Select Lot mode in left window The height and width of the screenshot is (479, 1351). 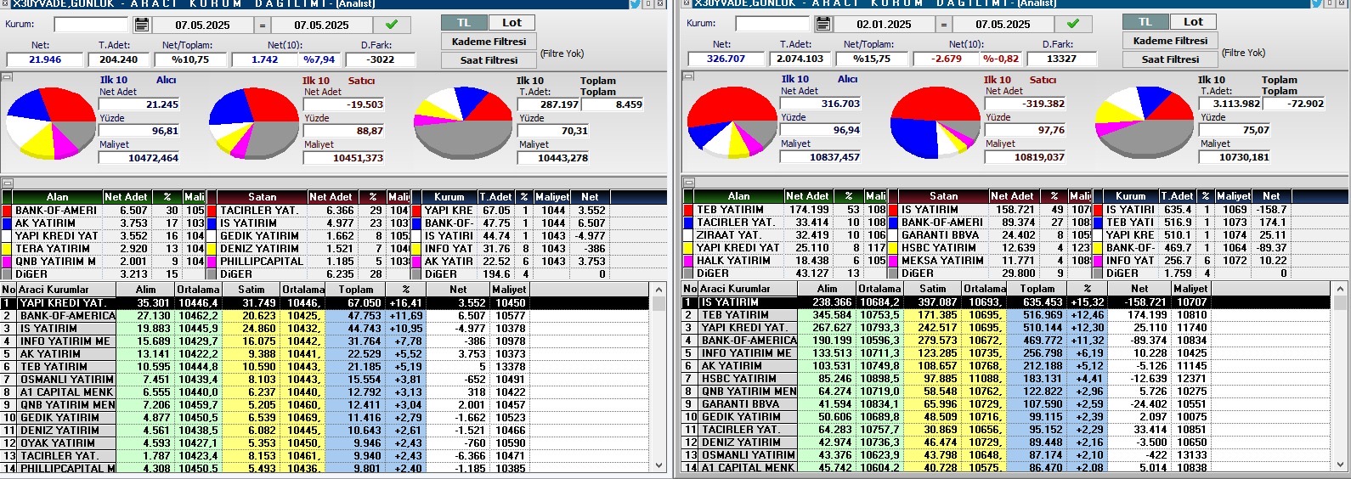tap(512, 22)
